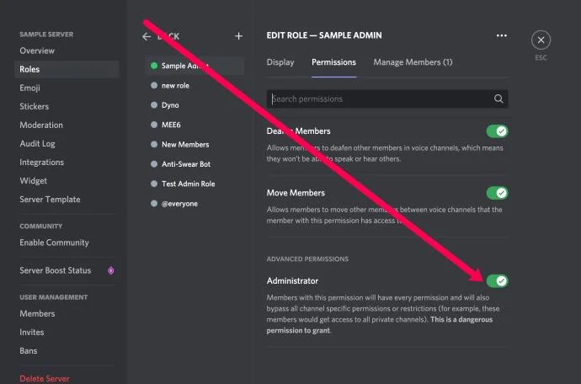Open Server Template settings

[x=50, y=200]
